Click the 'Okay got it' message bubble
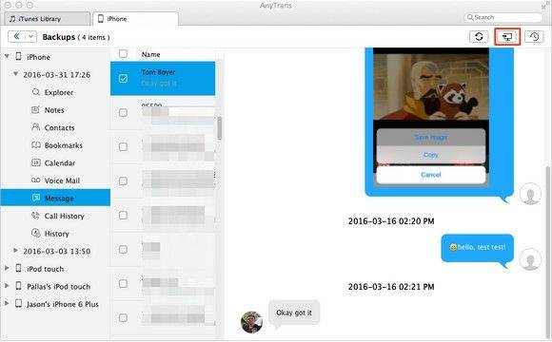The image size is (552, 342). coord(294,313)
